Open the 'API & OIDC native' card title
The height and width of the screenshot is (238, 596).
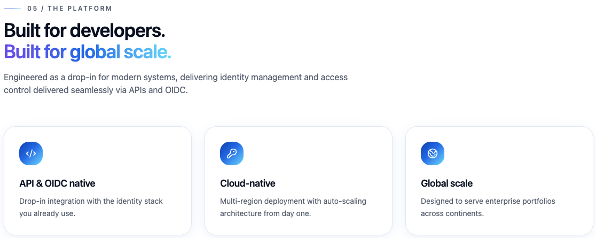tap(57, 183)
